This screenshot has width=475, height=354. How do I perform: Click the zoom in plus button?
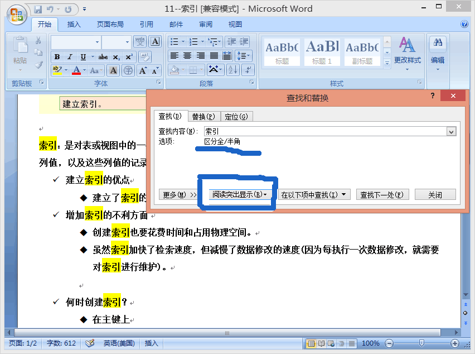455,343
